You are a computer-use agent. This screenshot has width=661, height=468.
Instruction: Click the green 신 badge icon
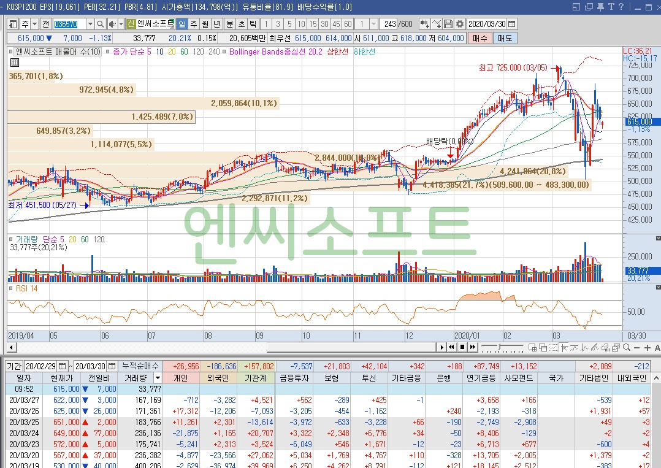coord(130,24)
